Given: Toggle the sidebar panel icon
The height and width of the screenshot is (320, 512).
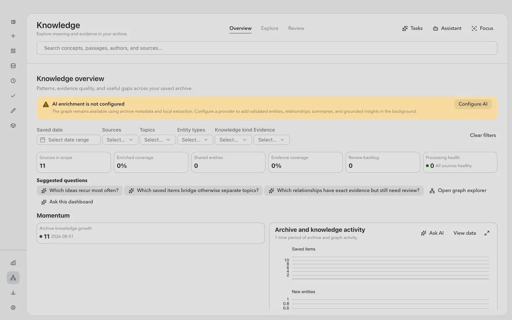Looking at the screenshot, I should (x=13, y=22).
